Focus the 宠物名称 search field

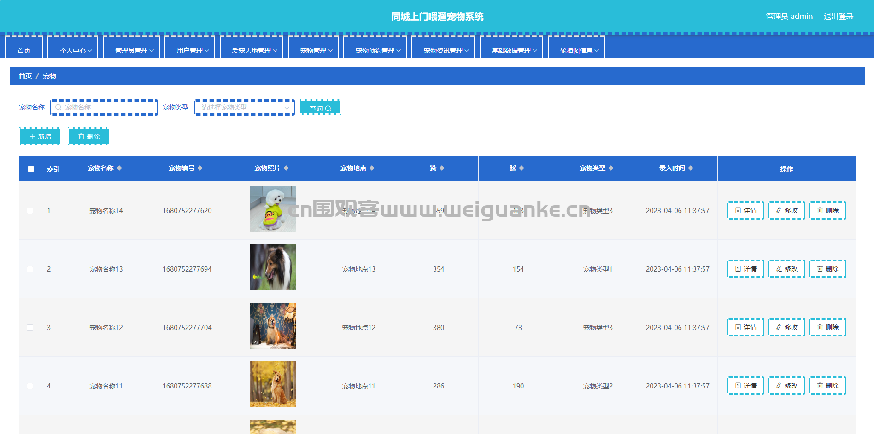[104, 108]
